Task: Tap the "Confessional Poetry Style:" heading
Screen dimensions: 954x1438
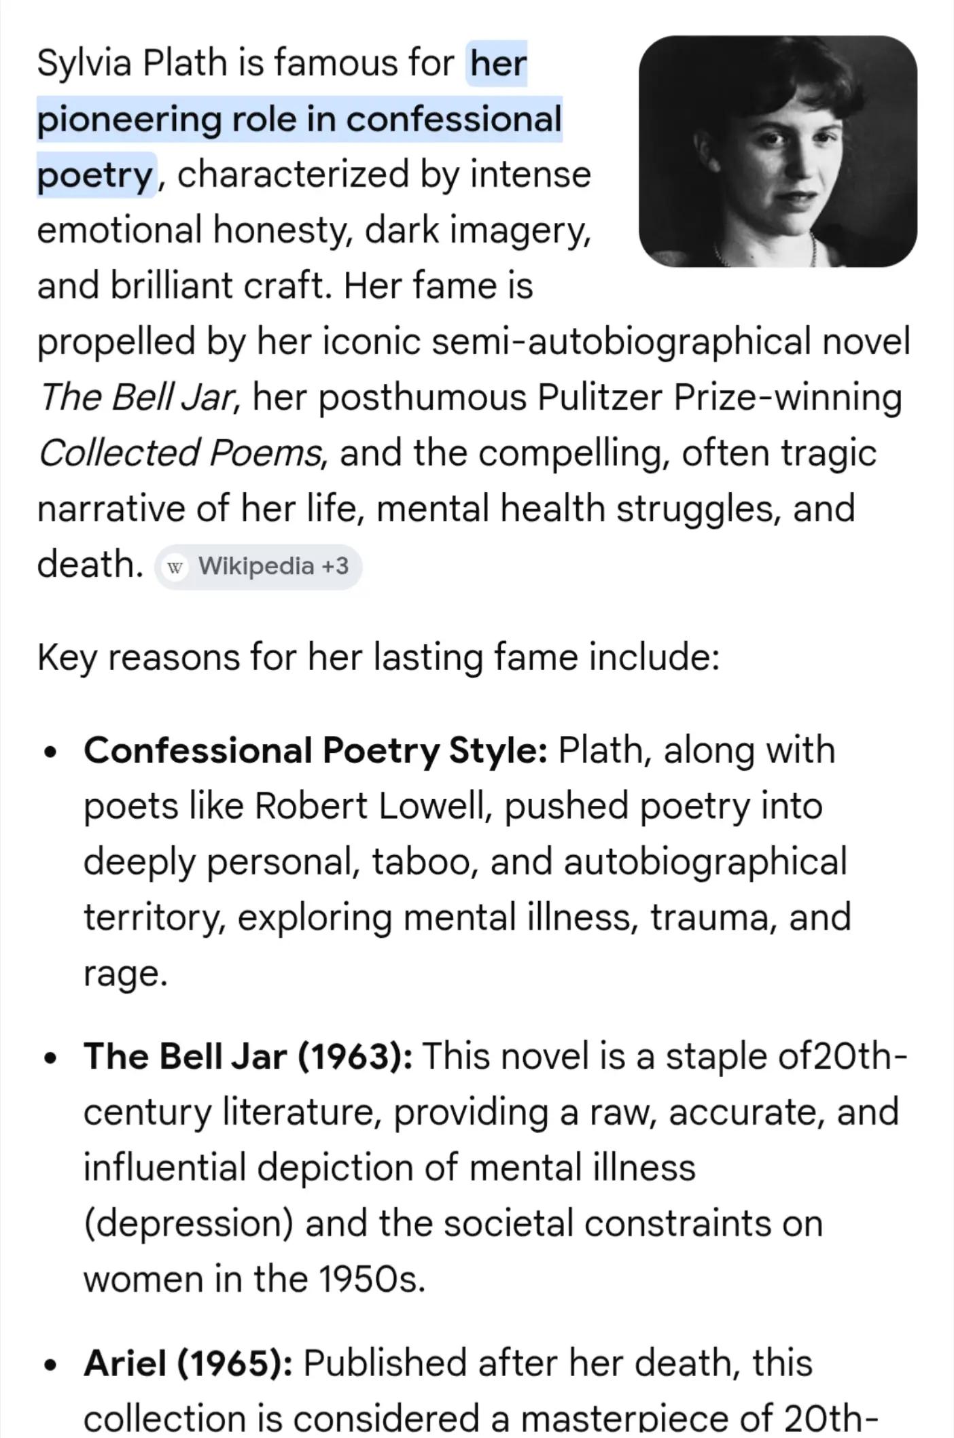Action: click(316, 750)
